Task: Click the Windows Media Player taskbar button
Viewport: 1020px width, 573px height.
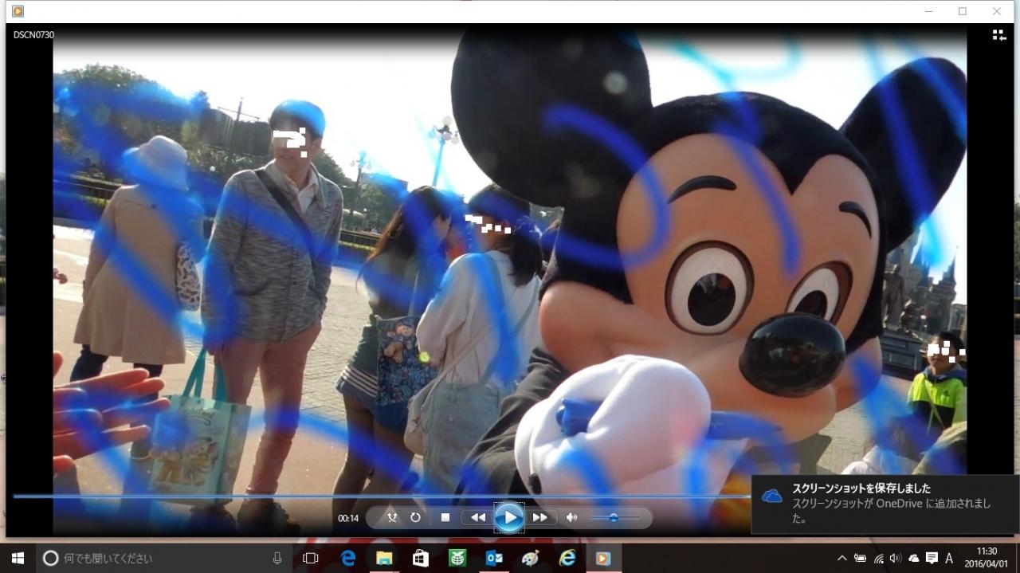Action: 603,559
